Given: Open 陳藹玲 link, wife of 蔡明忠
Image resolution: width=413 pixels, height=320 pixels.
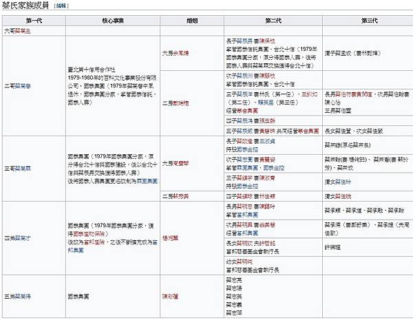Looking at the screenshot, I should pos(267,206).
